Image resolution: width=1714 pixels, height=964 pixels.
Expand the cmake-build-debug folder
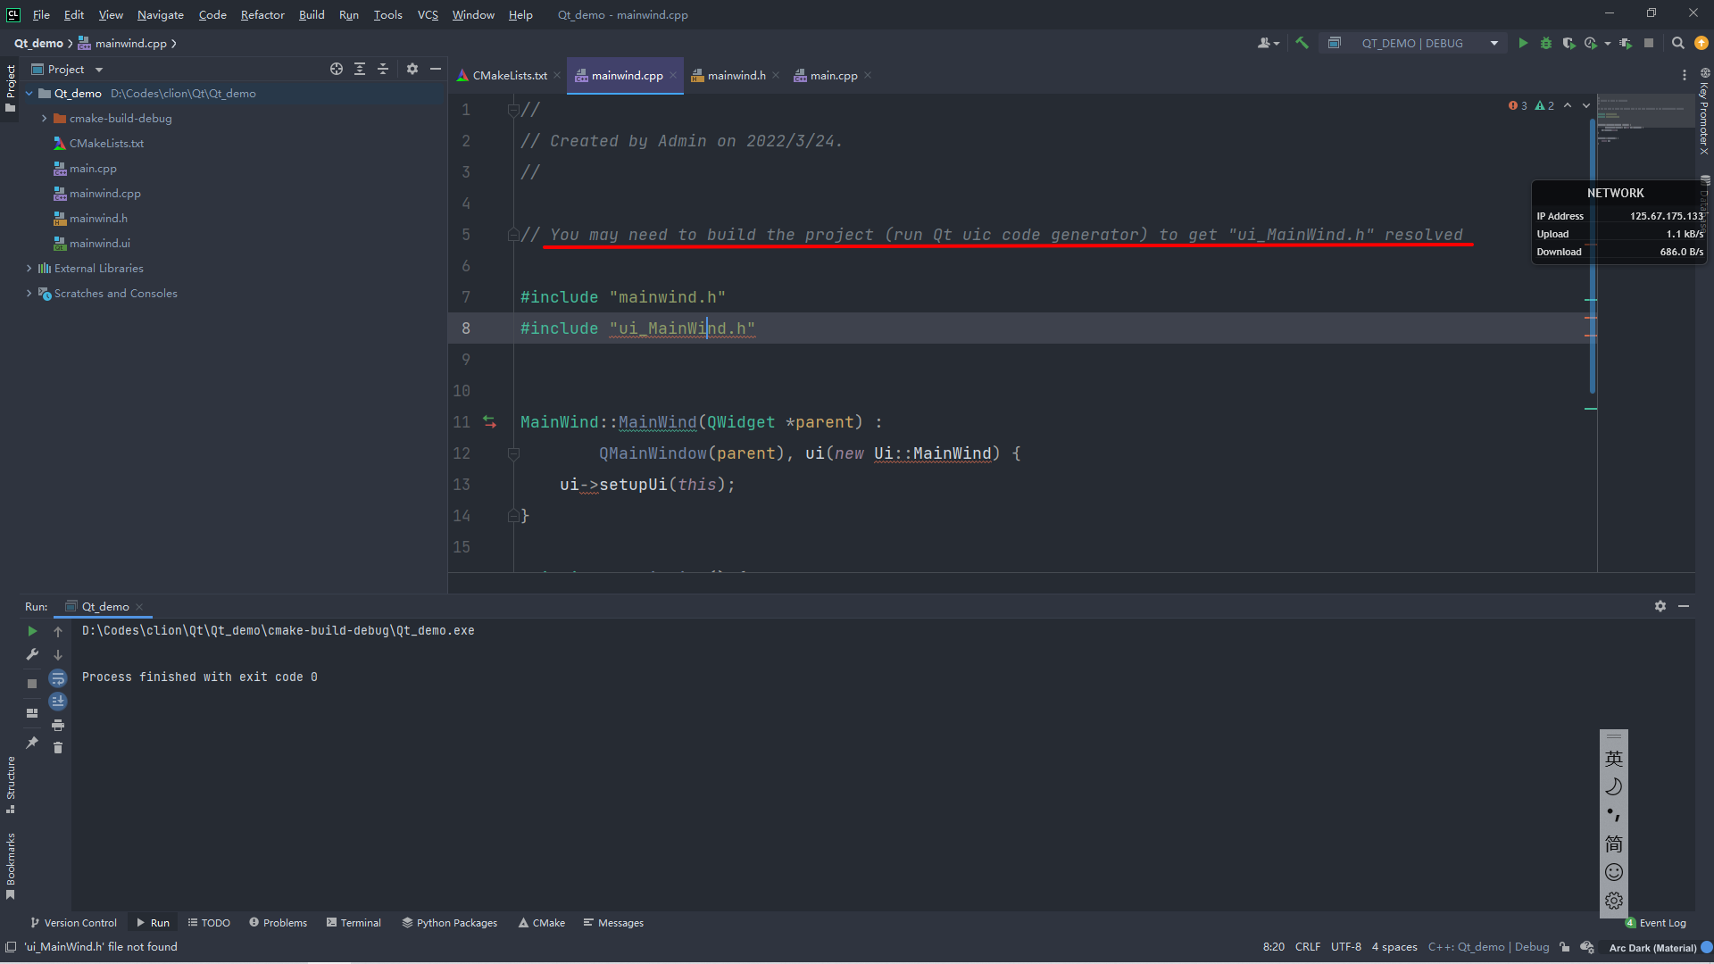pyautogui.click(x=44, y=119)
